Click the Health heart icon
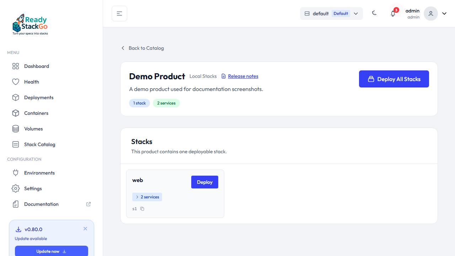The image size is (455, 256). pos(16,82)
